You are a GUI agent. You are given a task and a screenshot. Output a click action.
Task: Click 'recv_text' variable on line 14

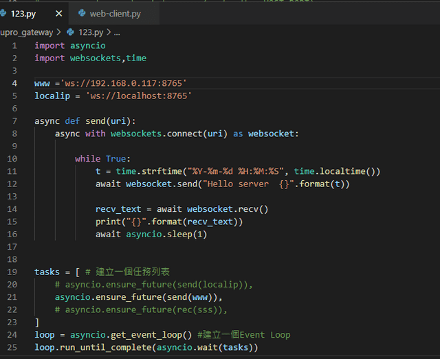tap(118, 209)
